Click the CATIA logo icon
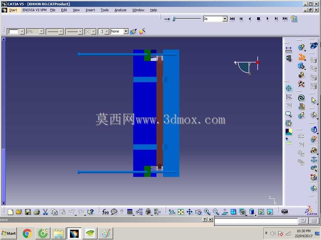The height and width of the screenshot is (240, 321). (311, 211)
